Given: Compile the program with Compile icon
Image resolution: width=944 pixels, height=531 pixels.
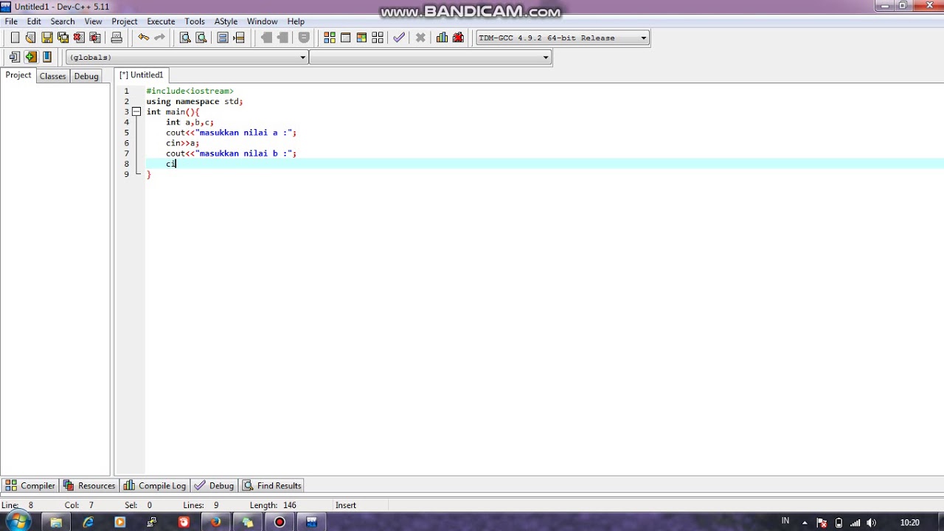Looking at the screenshot, I should [x=330, y=38].
